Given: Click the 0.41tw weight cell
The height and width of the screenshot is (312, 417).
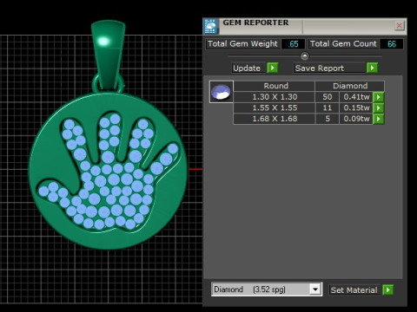Looking at the screenshot, I should point(356,97).
